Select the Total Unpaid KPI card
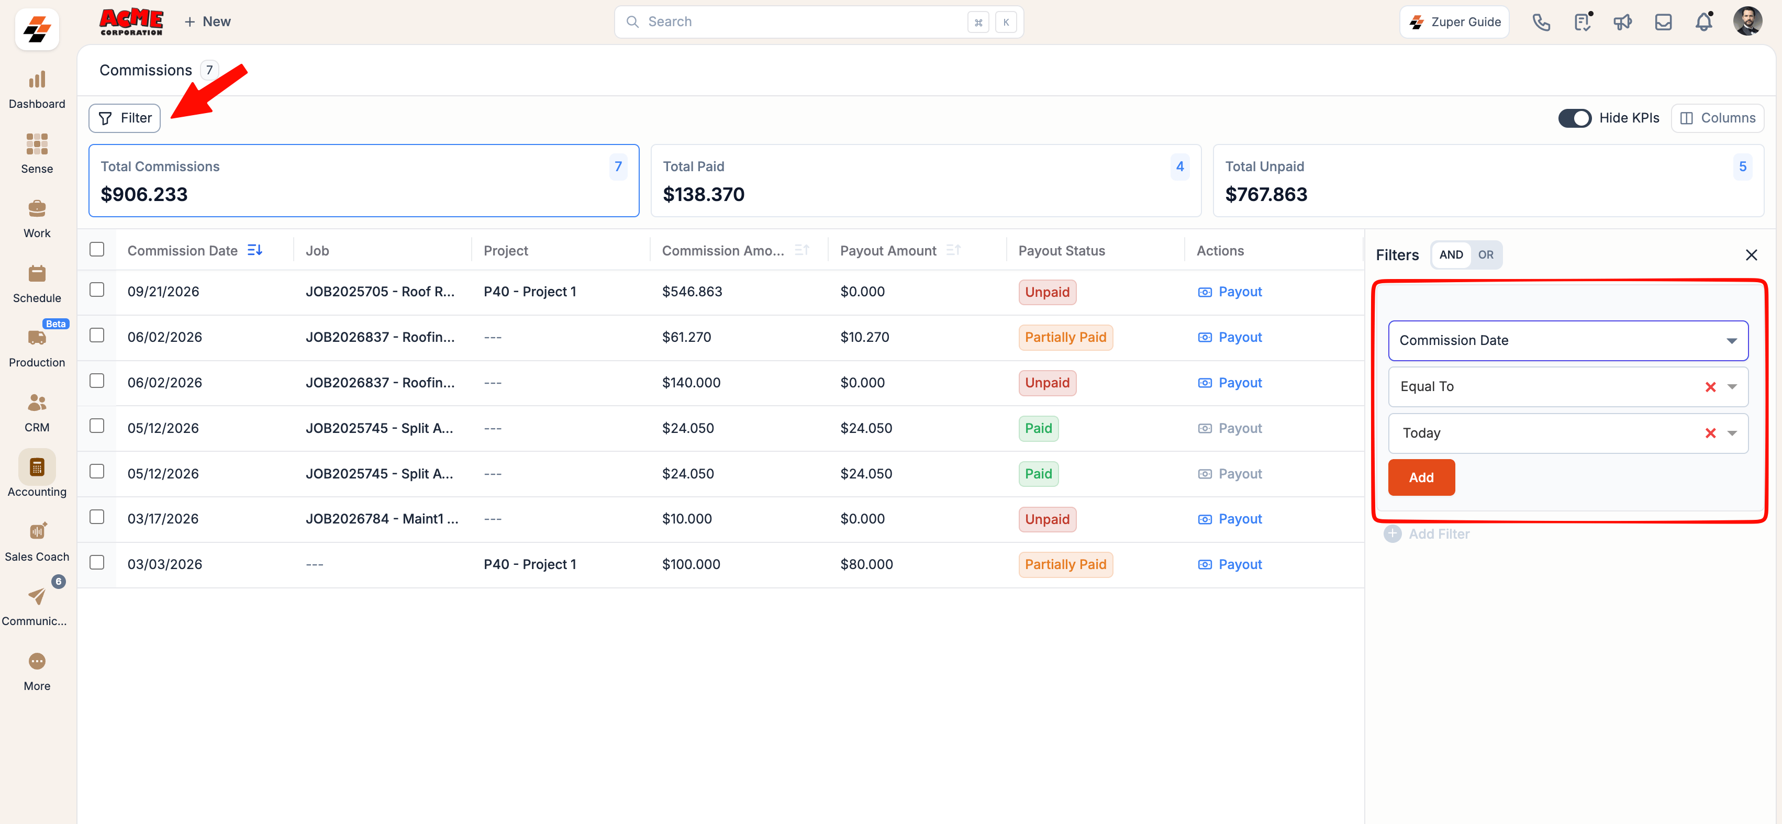Viewport: 1782px width, 824px height. [1488, 181]
